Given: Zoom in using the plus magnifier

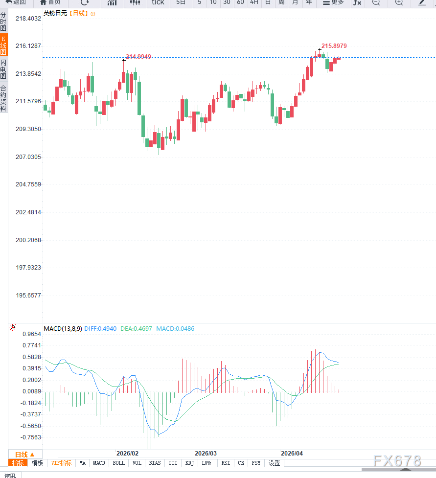Looking at the screenshot, I should point(399,2).
